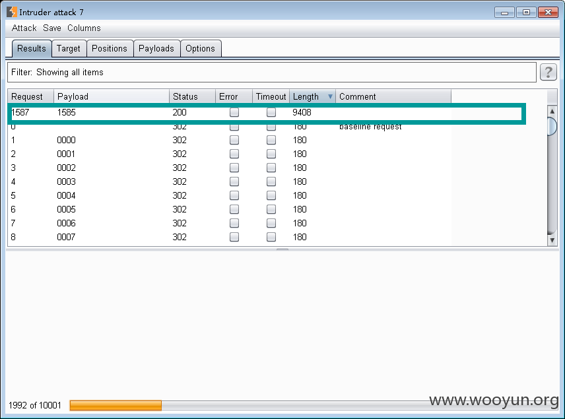Image resolution: width=565 pixels, height=419 pixels.
Task: Toggle Error checkbox for payload 0005
Action: pyautogui.click(x=234, y=209)
